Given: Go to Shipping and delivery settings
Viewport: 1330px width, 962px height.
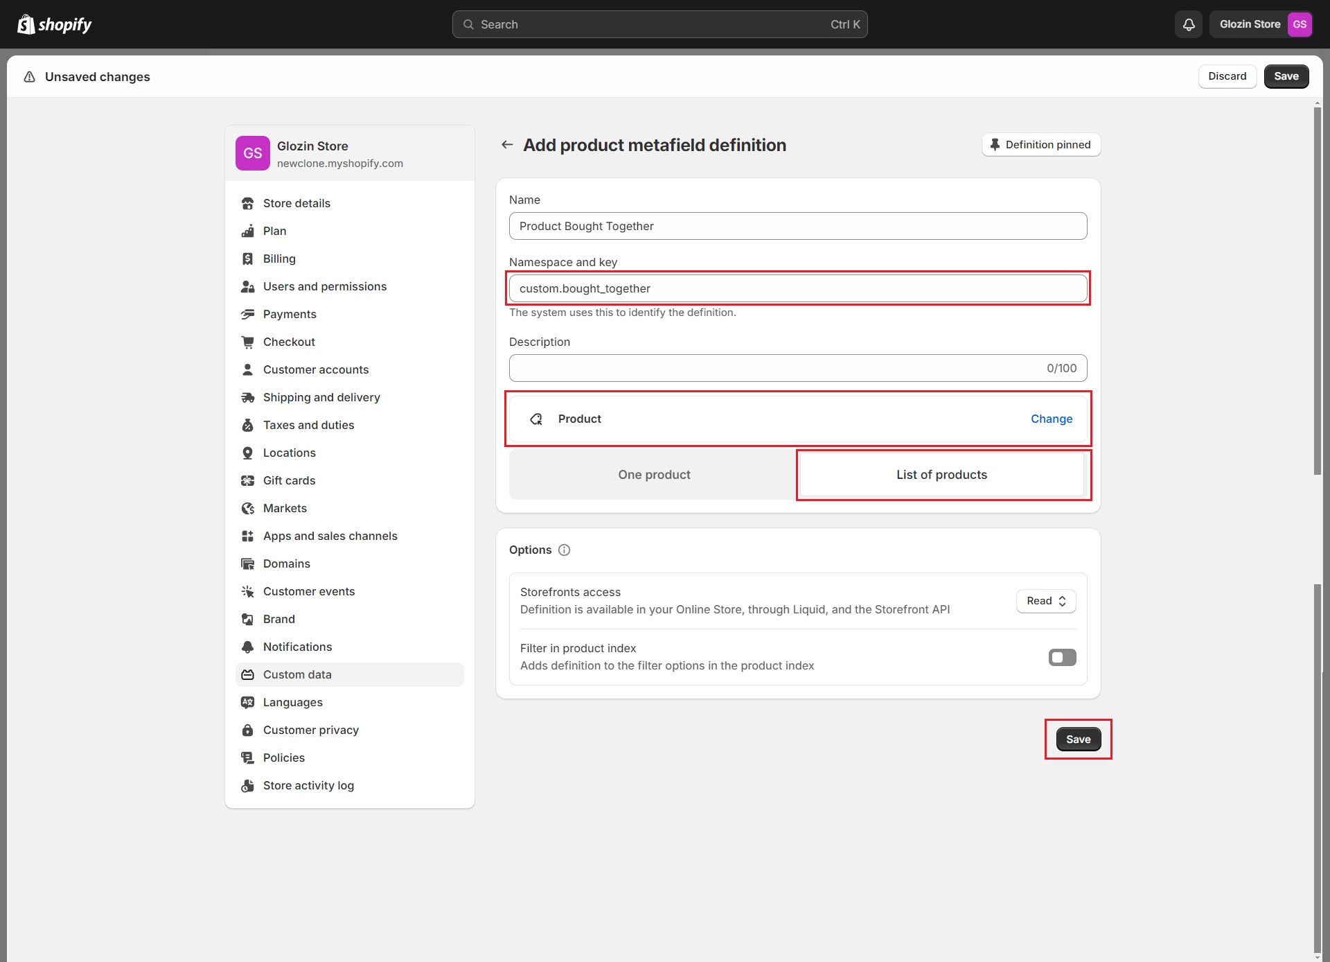Looking at the screenshot, I should [321, 397].
